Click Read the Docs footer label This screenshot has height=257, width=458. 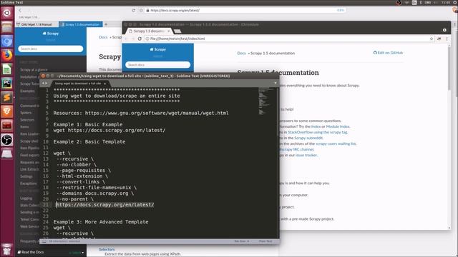[31, 252]
